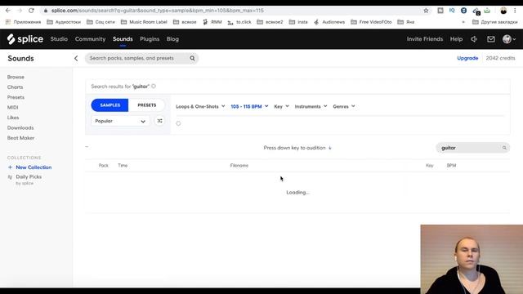Switch to SAMPLES tab

(x=110, y=105)
